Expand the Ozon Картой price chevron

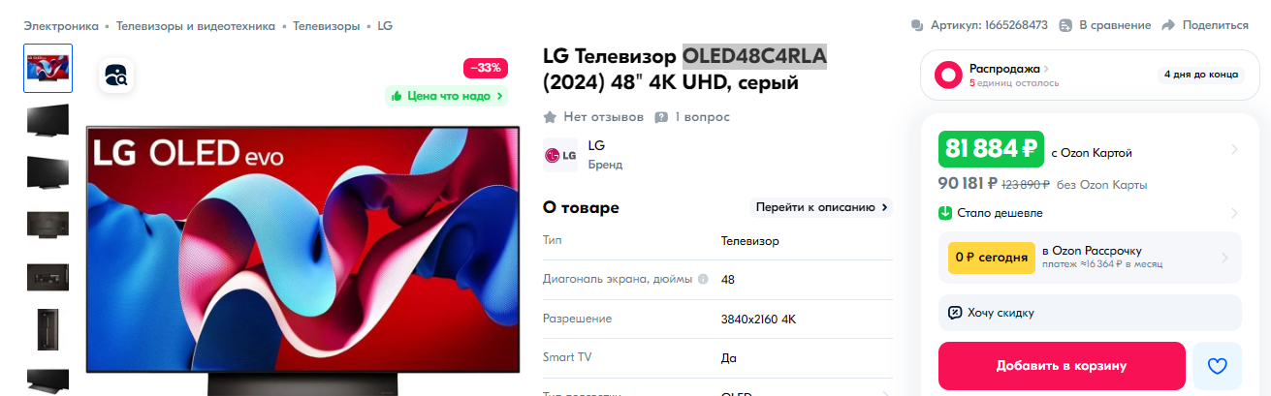(1234, 149)
